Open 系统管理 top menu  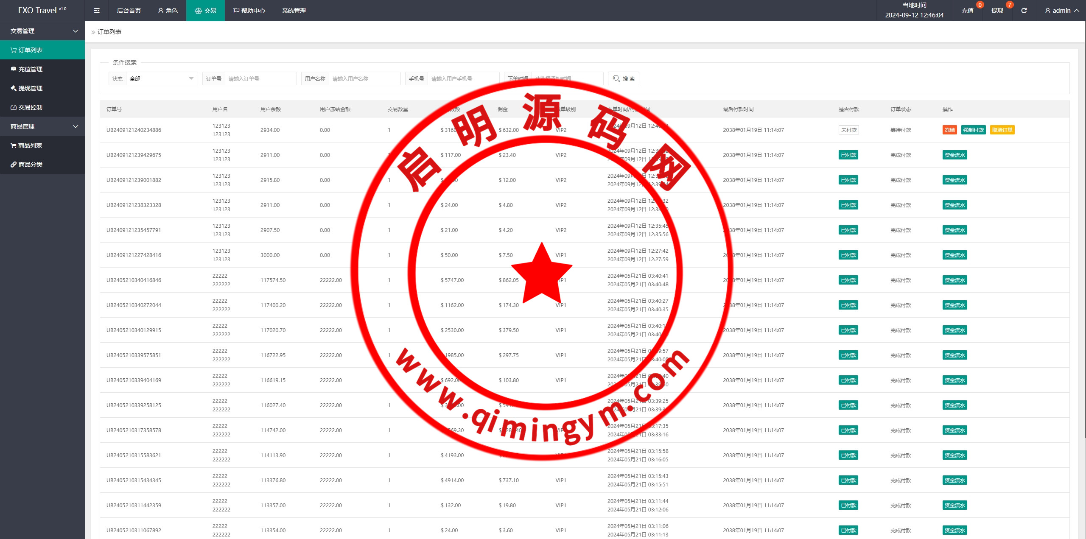pyautogui.click(x=294, y=11)
